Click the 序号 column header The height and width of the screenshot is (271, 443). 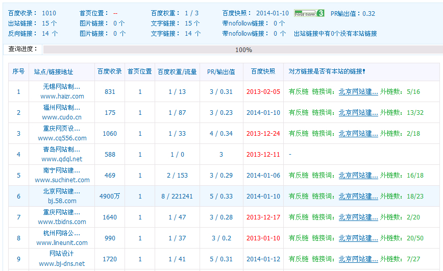(x=19, y=71)
